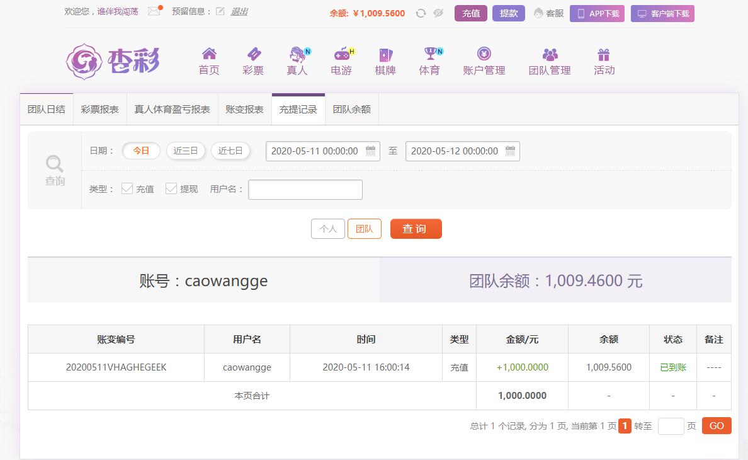
Task: Click time 2020-05-11 16:00:14
Action: (x=366, y=367)
